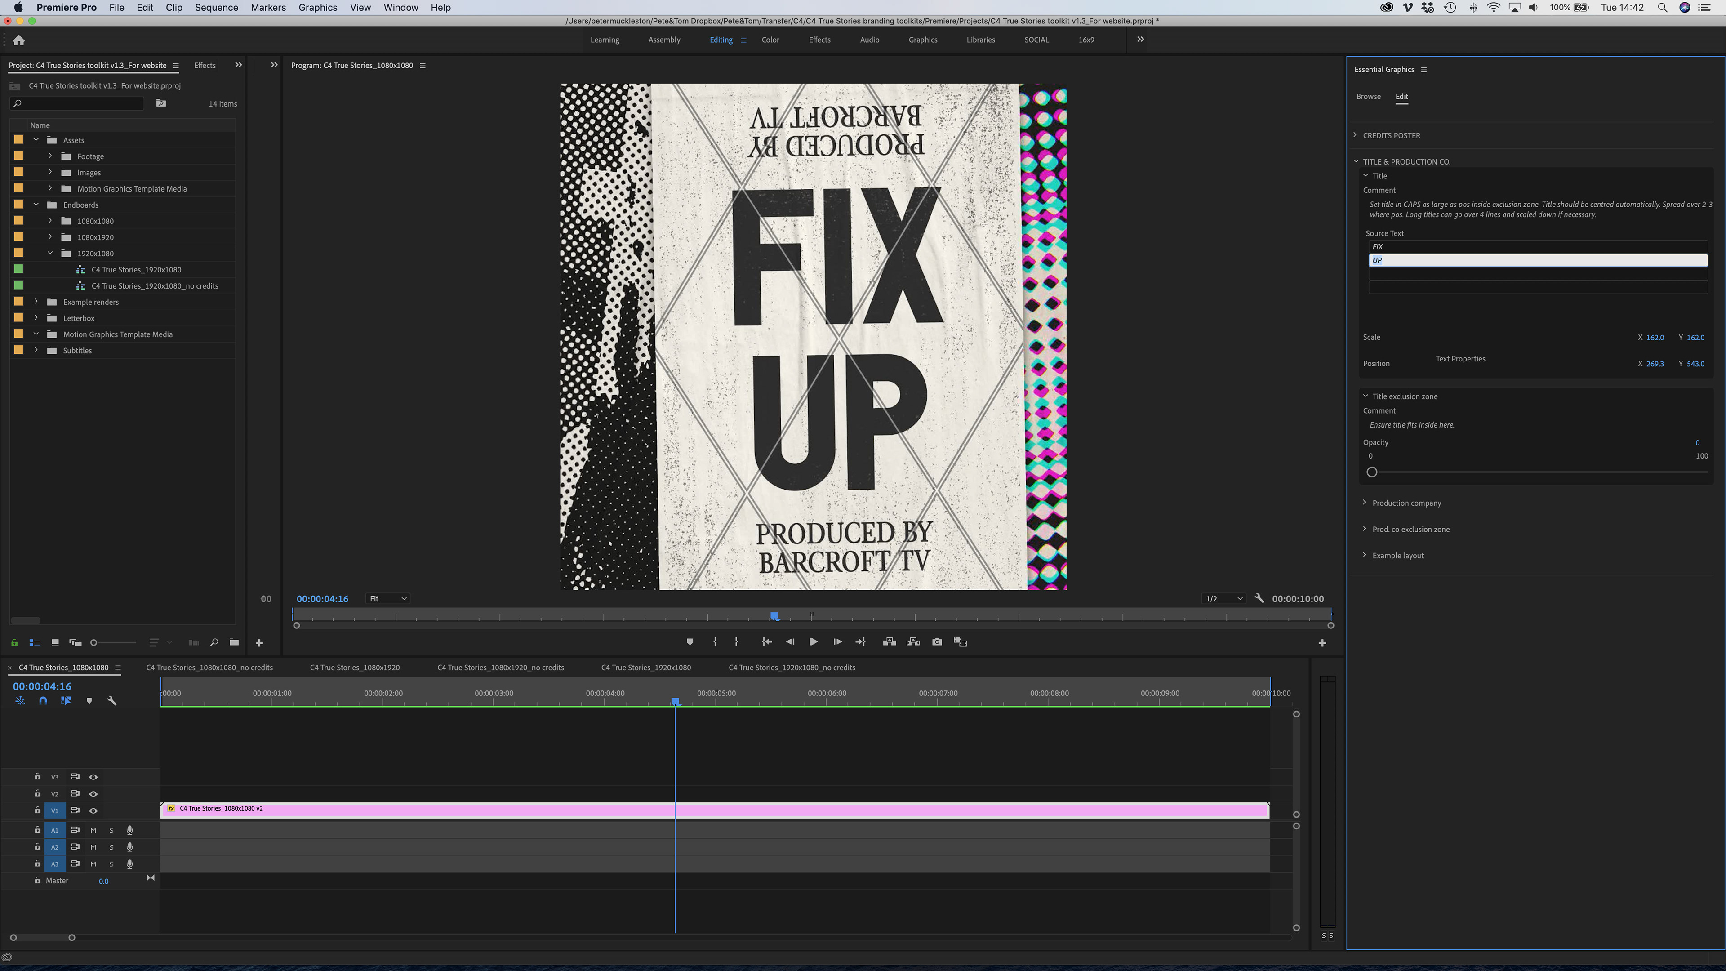Switch project panel to Icon View
Image resolution: width=1726 pixels, height=971 pixels.
click(x=55, y=643)
